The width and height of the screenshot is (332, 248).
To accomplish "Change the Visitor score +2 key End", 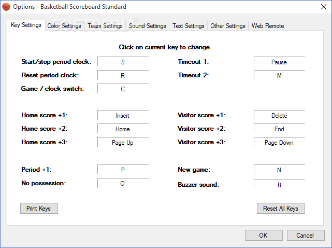I will [x=280, y=129].
